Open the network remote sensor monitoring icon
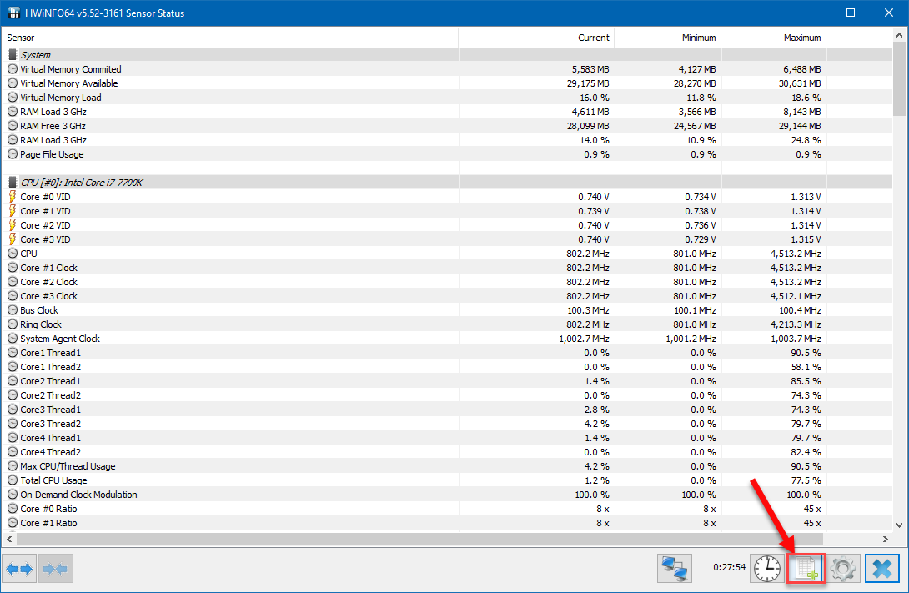Screen dimensions: 909x593 pyautogui.click(x=675, y=569)
